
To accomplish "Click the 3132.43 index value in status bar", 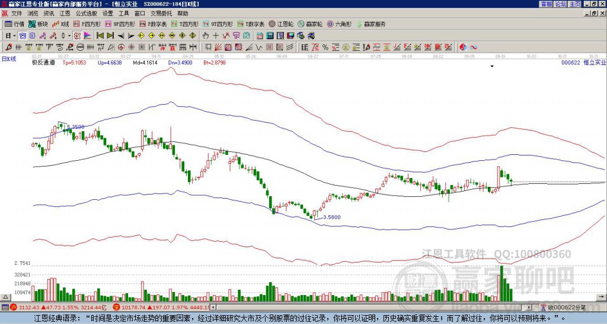I will tap(30, 307).
